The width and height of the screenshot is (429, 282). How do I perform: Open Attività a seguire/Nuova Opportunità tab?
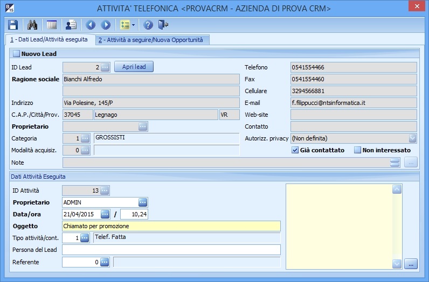[x=152, y=40]
